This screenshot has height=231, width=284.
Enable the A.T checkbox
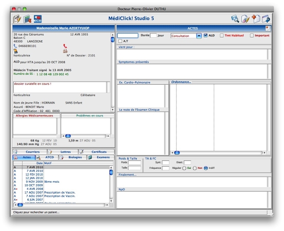120,41
